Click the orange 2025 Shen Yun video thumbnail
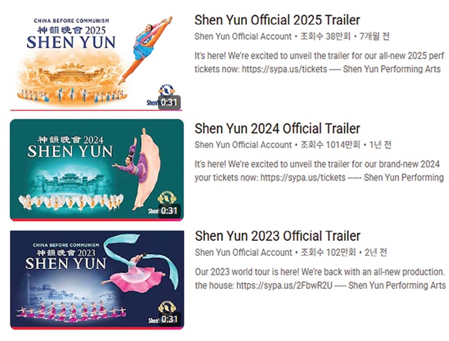 pyautogui.click(x=96, y=61)
